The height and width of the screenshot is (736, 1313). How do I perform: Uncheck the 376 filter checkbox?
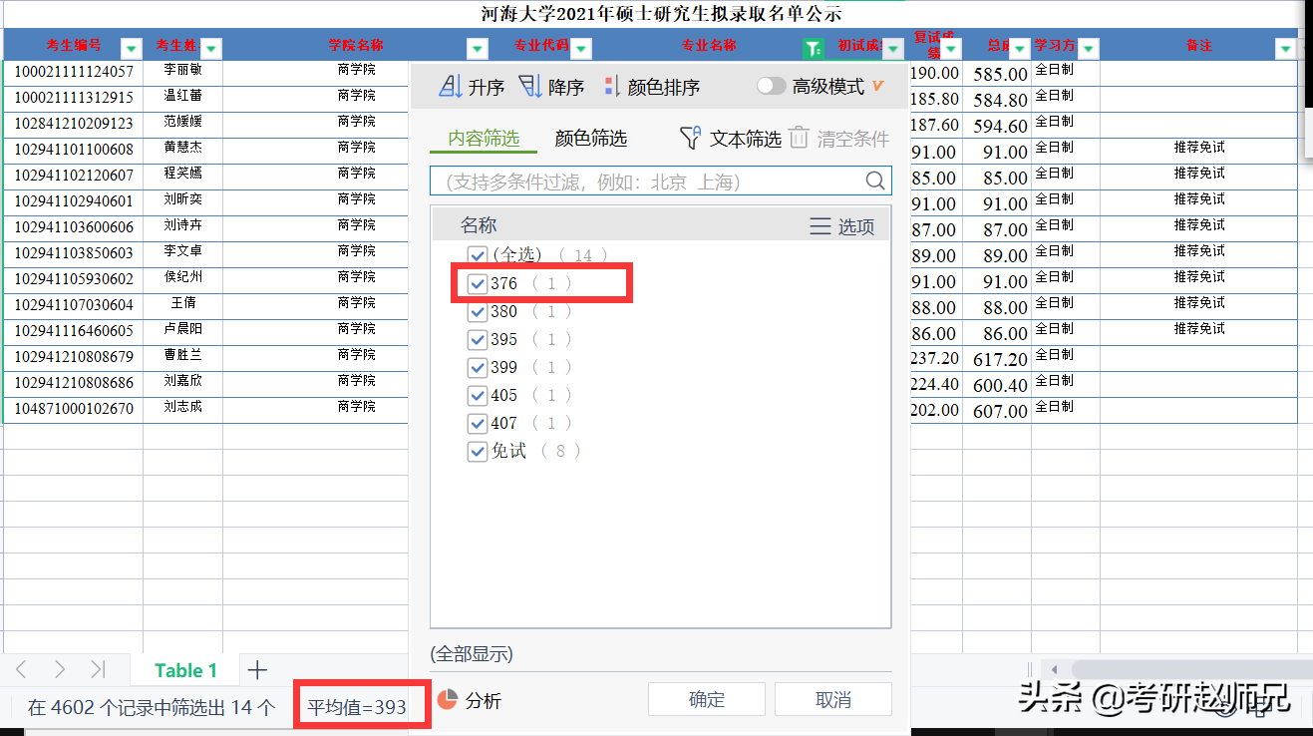point(477,283)
